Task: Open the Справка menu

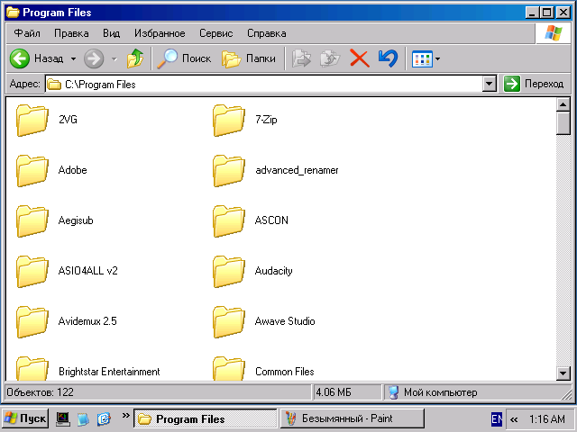Action: click(x=267, y=33)
